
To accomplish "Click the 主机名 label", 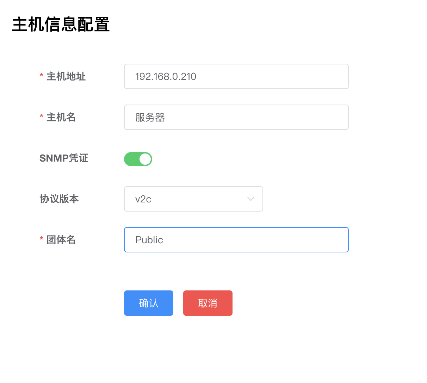I will [x=61, y=117].
